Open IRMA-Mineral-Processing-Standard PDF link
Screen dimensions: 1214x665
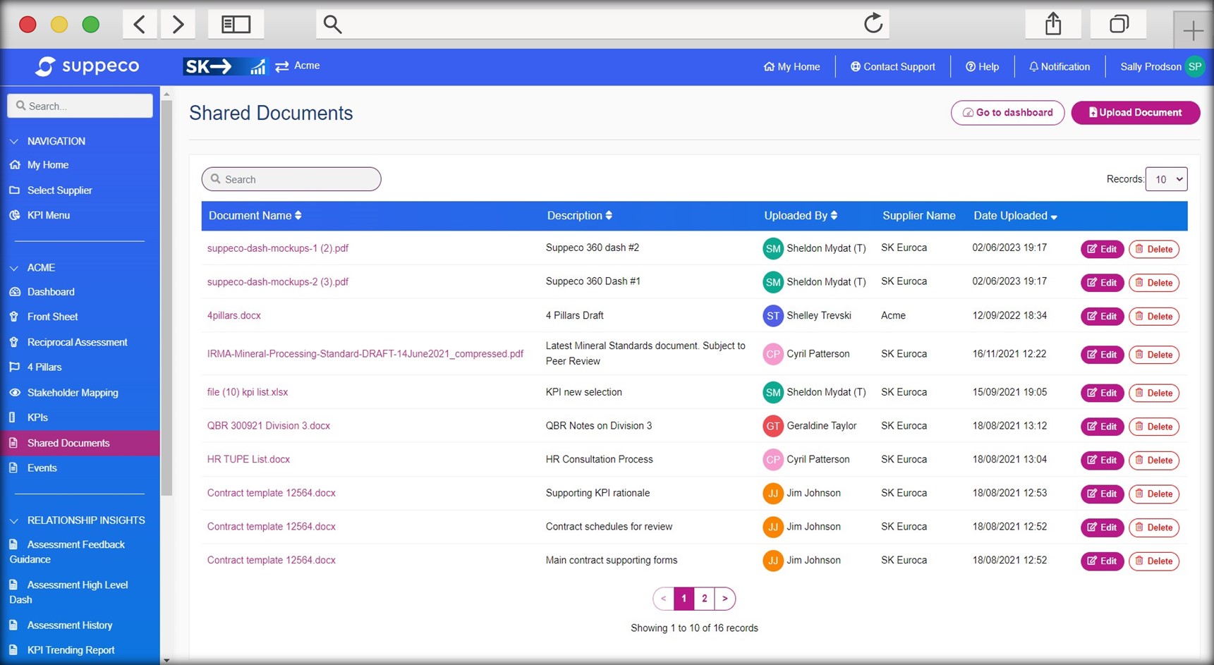tap(365, 354)
